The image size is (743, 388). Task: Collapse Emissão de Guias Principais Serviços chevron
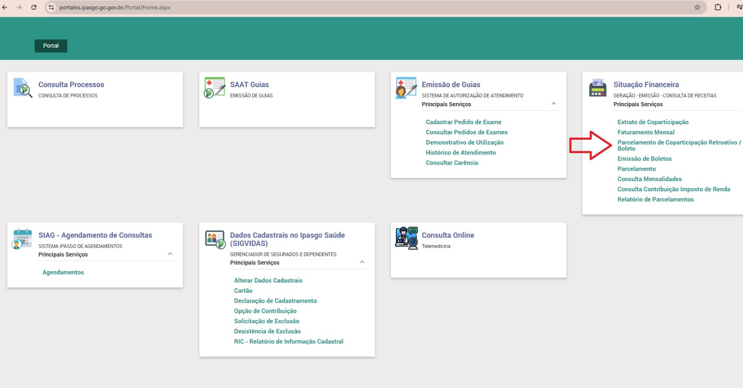[554, 104]
